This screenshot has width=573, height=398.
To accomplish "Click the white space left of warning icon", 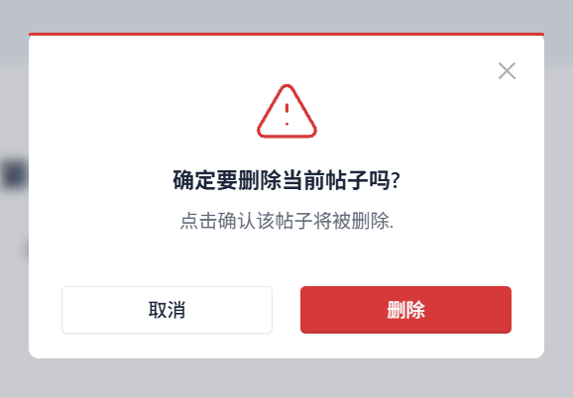I will [x=143, y=111].
